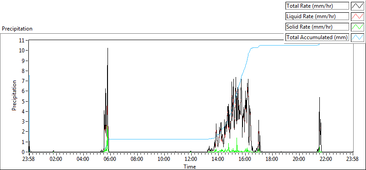Click the Liquid Rate red plot icon
Screen dimensions: 366x170
(357, 16)
